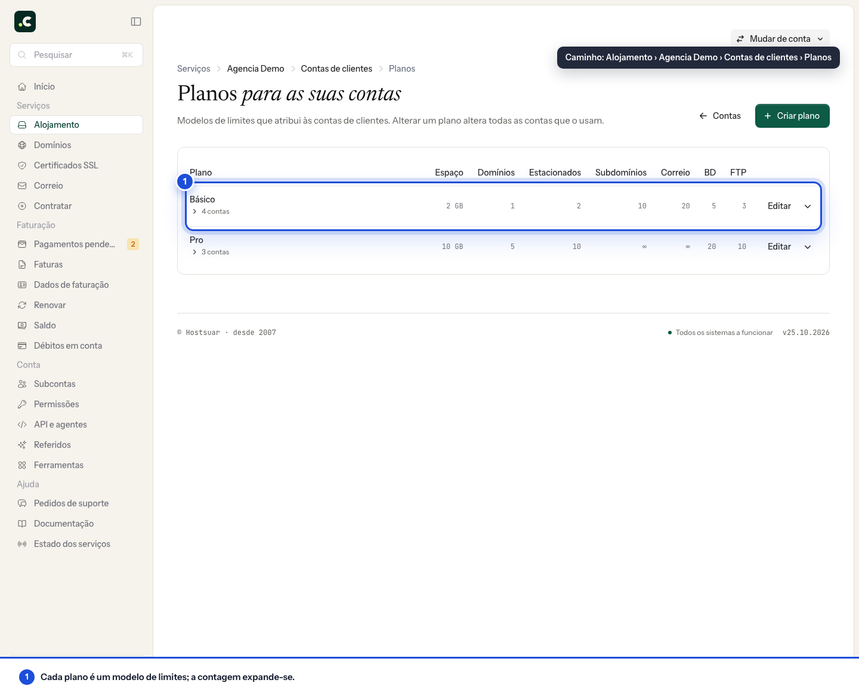Click the Pagamentos pendentes icon
This screenshot has width=859, height=695.
click(22, 244)
